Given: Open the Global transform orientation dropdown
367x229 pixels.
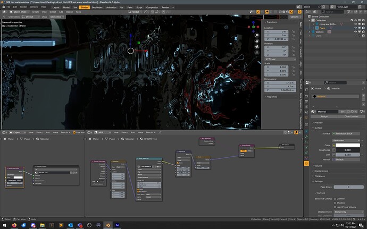Looking at the screenshot, I should click(136, 12).
